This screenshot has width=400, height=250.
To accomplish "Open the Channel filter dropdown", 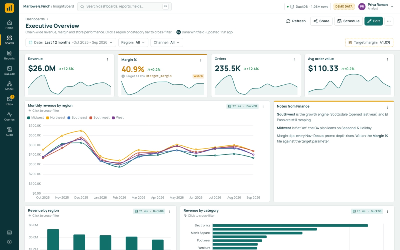I will tap(167, 42).
